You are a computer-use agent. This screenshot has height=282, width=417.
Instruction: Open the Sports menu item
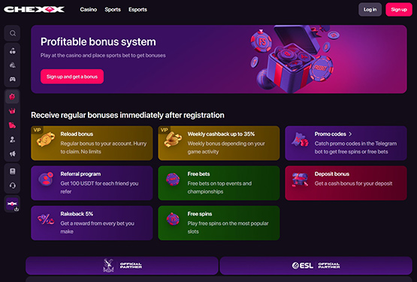click(113, 10)
